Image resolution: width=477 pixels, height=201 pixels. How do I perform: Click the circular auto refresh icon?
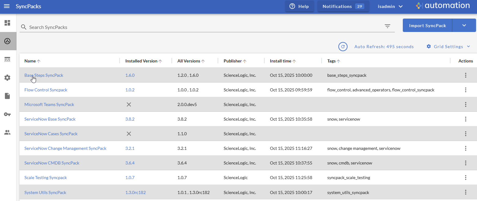pos(343,47)
